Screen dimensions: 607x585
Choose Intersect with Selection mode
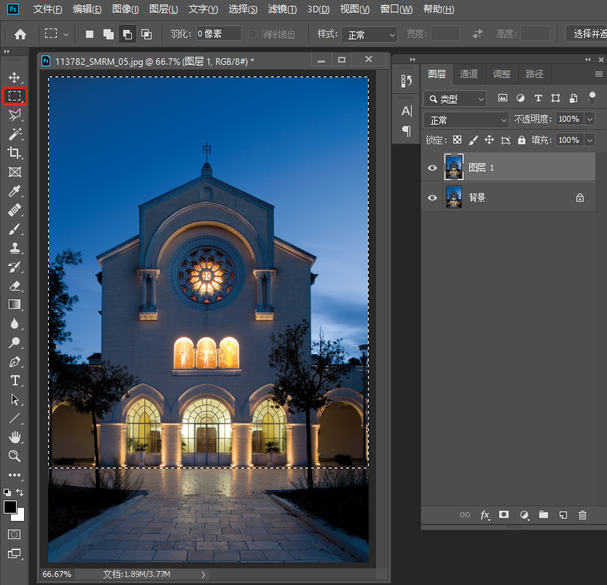pyautogui.click(x=146, y=34)
